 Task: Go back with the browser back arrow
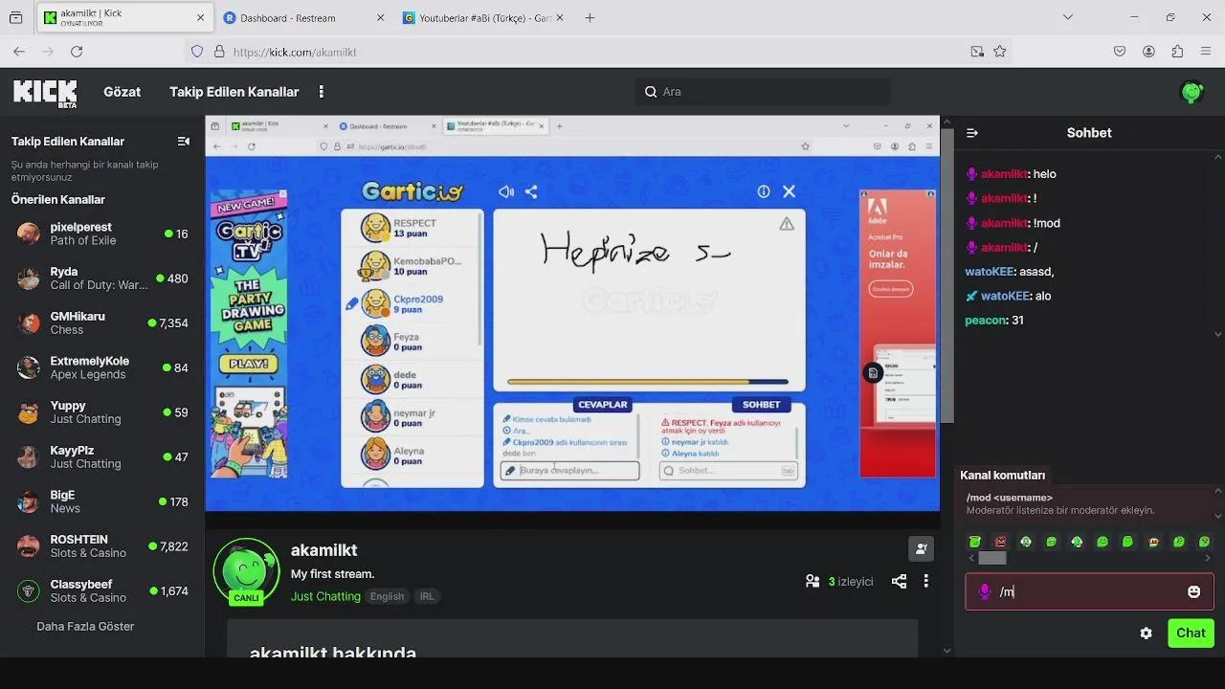[x=19, y=52]
